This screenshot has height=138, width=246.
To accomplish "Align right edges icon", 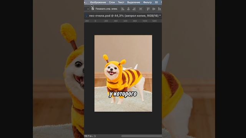I will point(134,9).
